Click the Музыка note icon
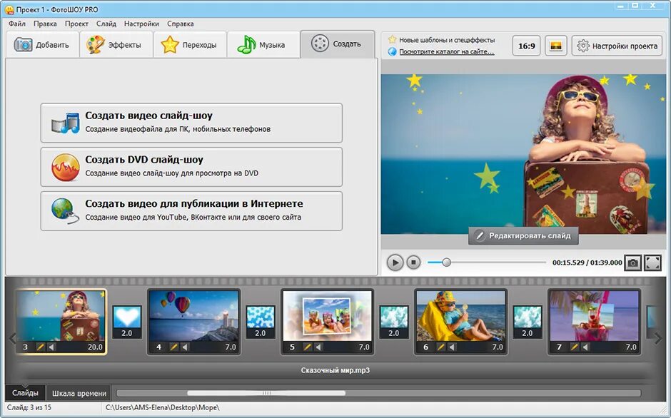This screenshot has height=418, width=671. (x=246, y=44)
